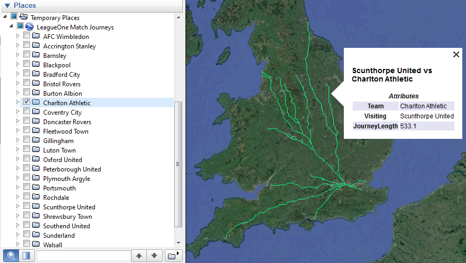This screenshot has width=466, height=263.
Task: Select the Coventry City tree row
Action: [x=62, y=113]
